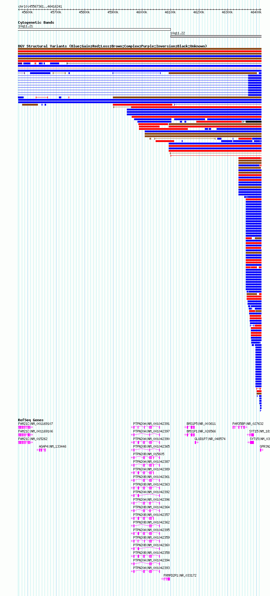Viewport: 270px width, 596px height.
Task: Click the BMS1P1|NR_026566 gene label
Action: pyautogui.click(x=201, y=431)
